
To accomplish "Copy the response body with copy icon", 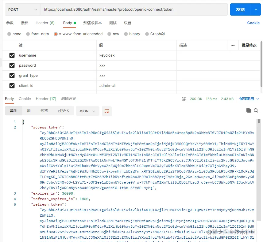I will [248, 110].
